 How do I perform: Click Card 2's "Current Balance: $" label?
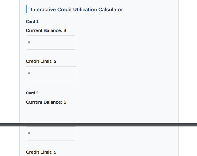point(46,102)
